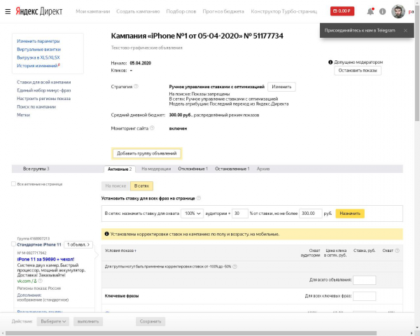
Task: Show help icon near Установить ставку heading
Action: tap(199, 198)
